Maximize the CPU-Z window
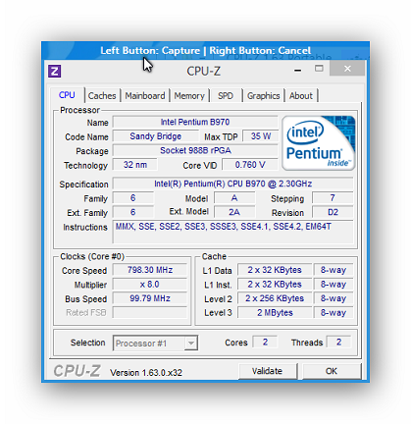411x424 pixels. pos(319,69)
